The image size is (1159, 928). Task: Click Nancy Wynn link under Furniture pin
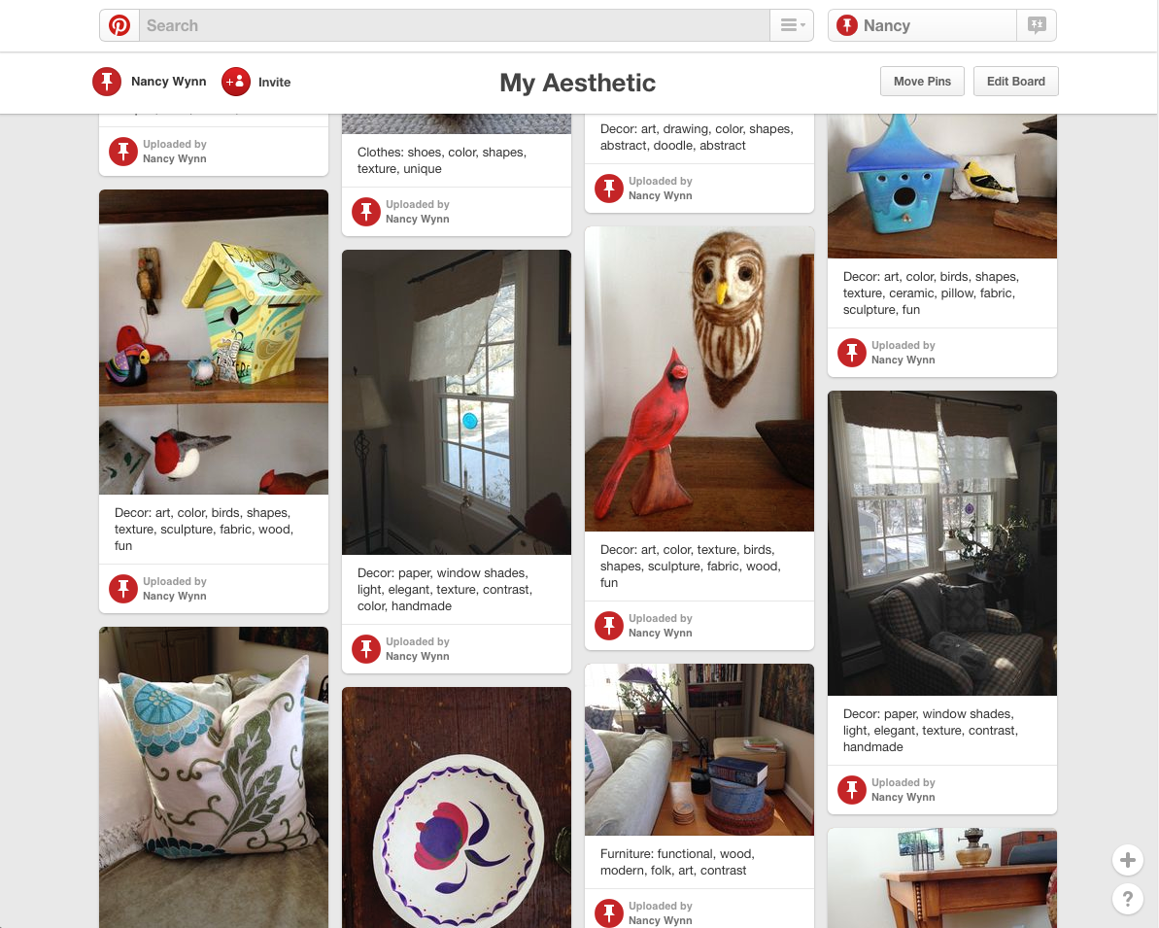660,920
